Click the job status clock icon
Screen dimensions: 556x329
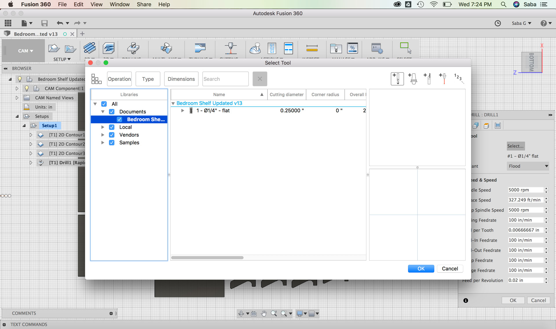tap(498, 23)
